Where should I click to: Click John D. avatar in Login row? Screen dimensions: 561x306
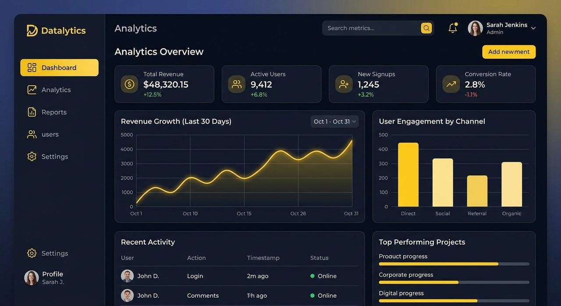coord(128,276)
